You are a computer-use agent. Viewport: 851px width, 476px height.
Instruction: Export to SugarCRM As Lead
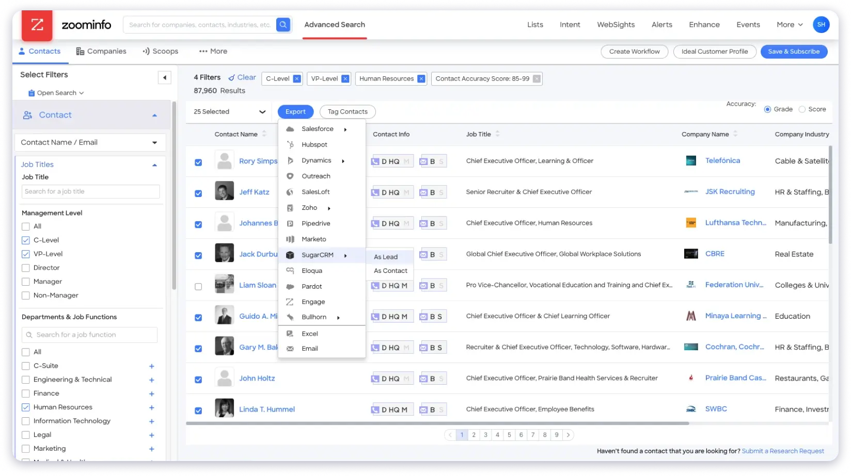390,257
